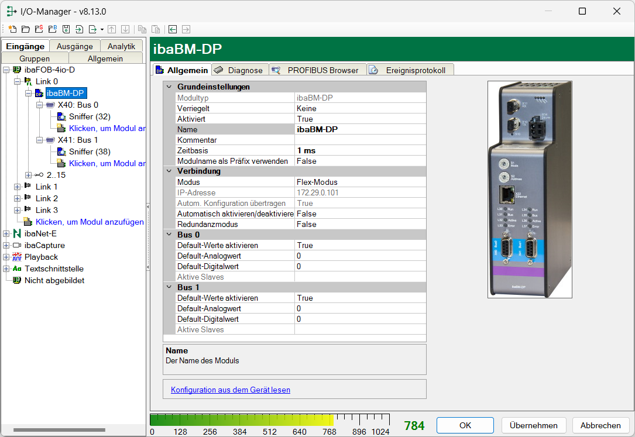Click the Nicht abgebildet board icon
635x437 pixels.
(17, 280)
